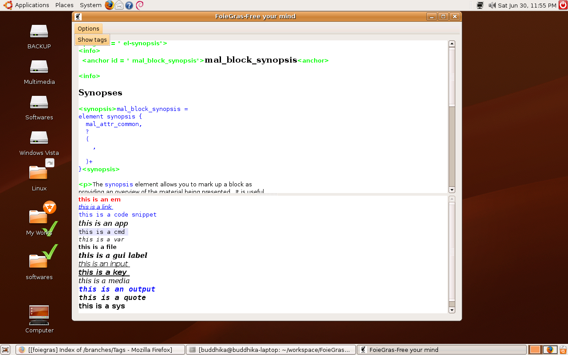Click the 'this is an em' red text
The height and width of the screenshot is (355, 568).
point(99,199)
